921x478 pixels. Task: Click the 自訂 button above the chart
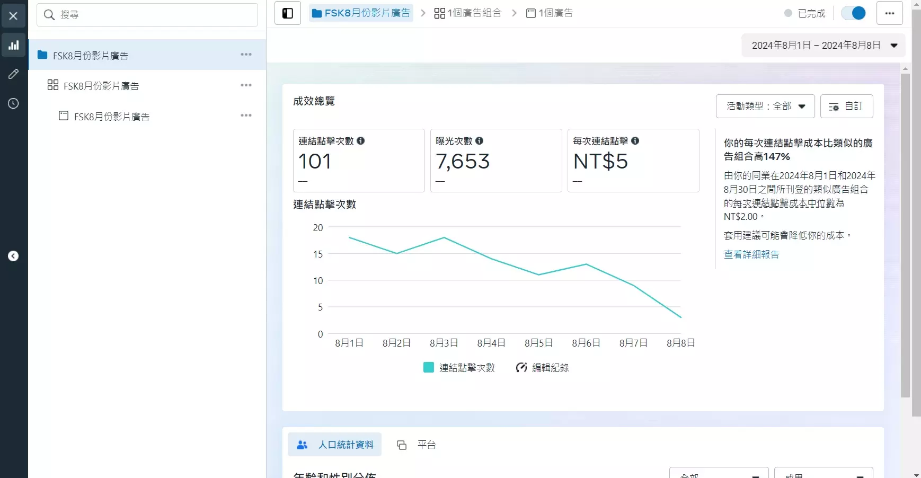pyautogui.click(x=846, y=106)
